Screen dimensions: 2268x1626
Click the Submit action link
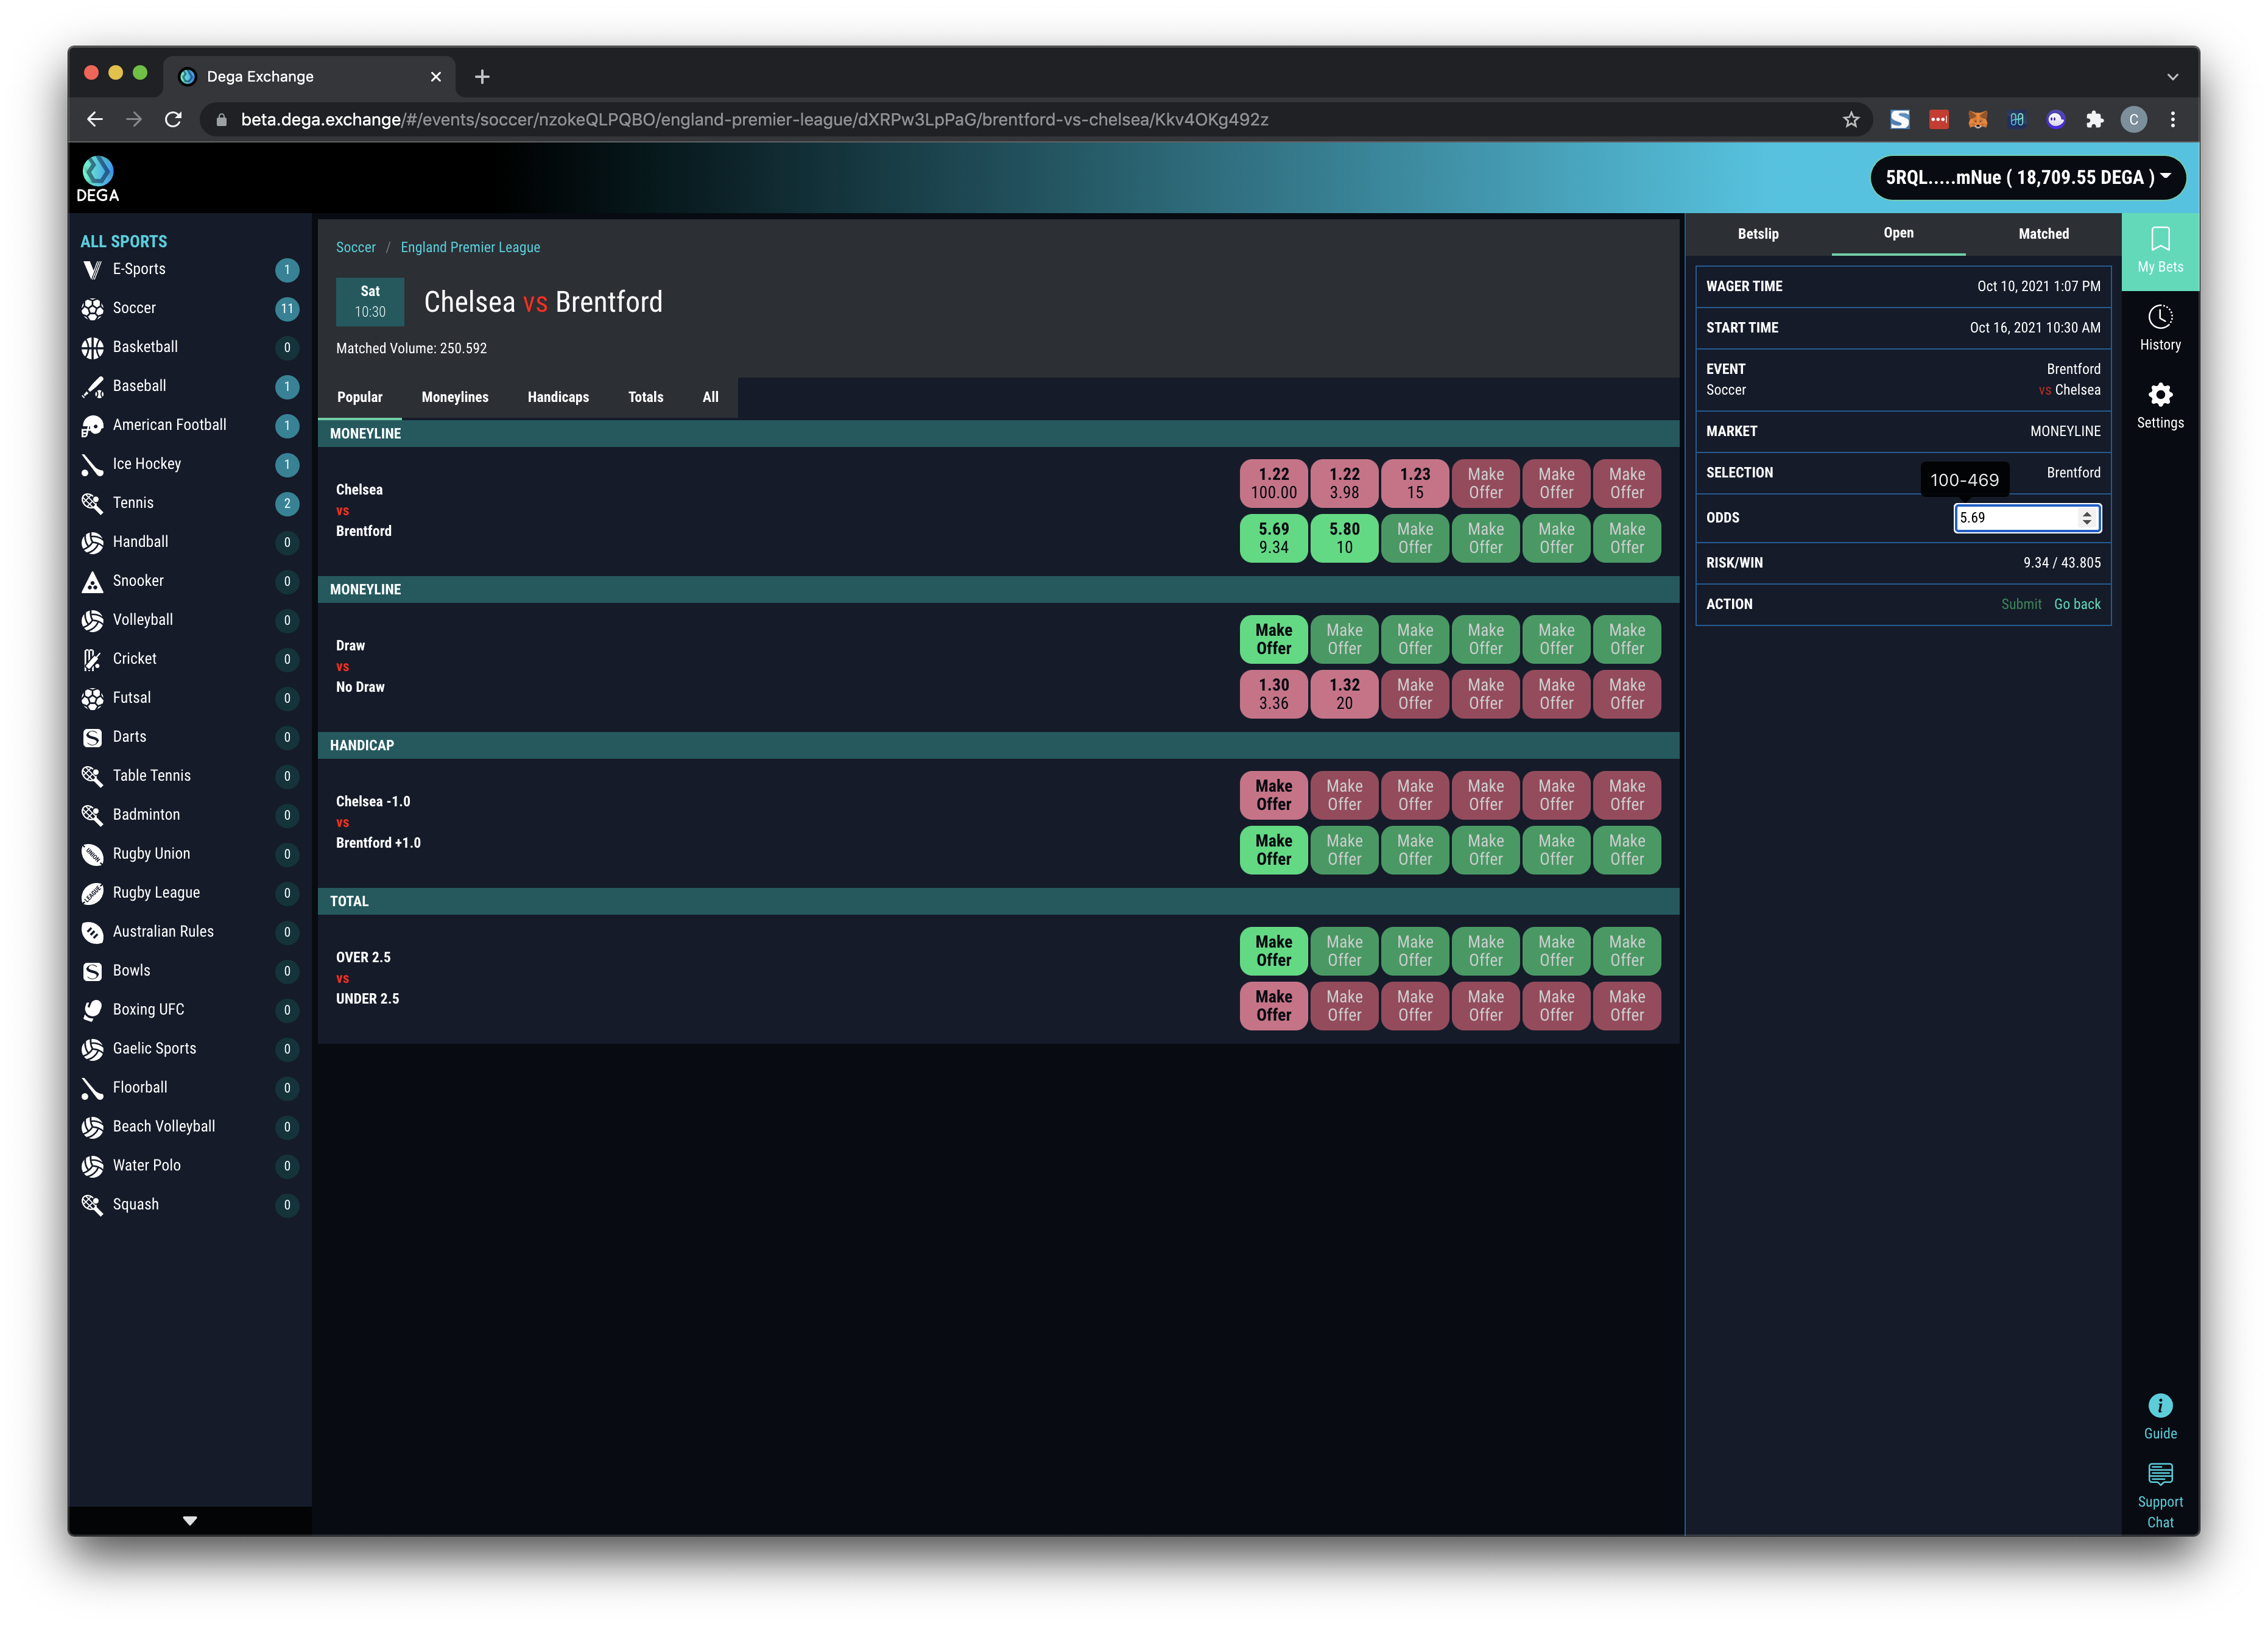2021,604
